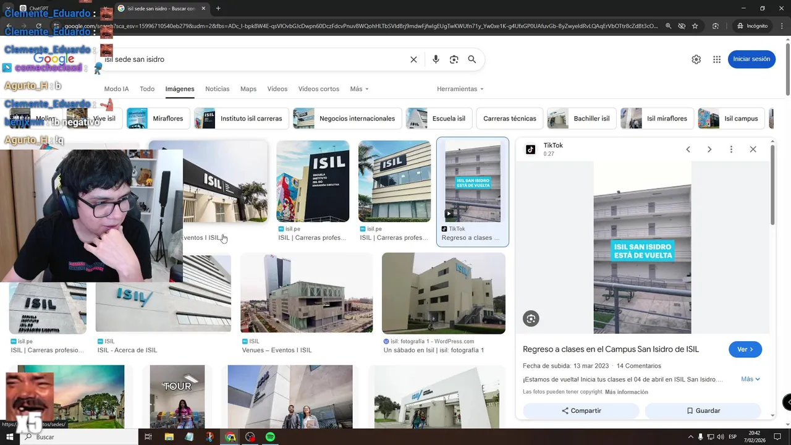Open the Un sábado en Isil WordPress thumbnail
The image size is (791, 445).
coord(443,293)
